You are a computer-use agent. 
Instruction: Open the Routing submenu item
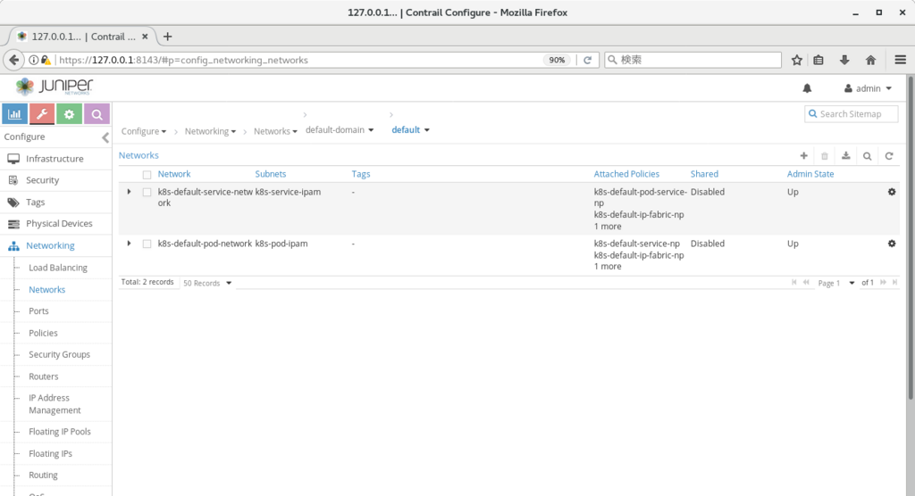point(43,475)
